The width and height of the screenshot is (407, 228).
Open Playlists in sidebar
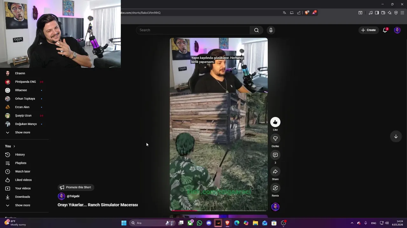21,163
